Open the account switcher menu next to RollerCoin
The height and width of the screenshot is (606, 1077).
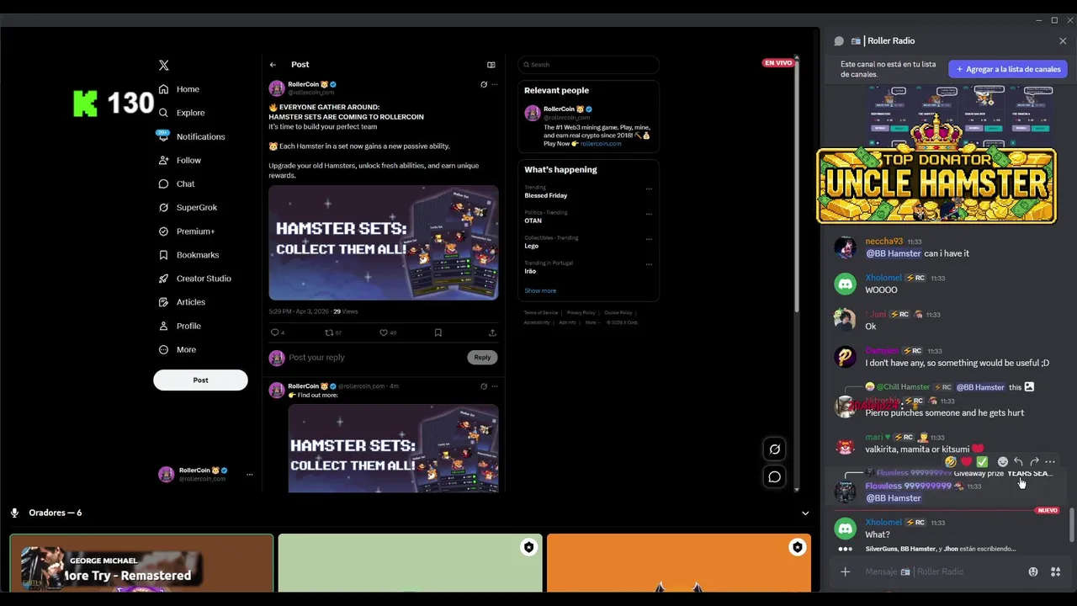click(x=249, y=475)
